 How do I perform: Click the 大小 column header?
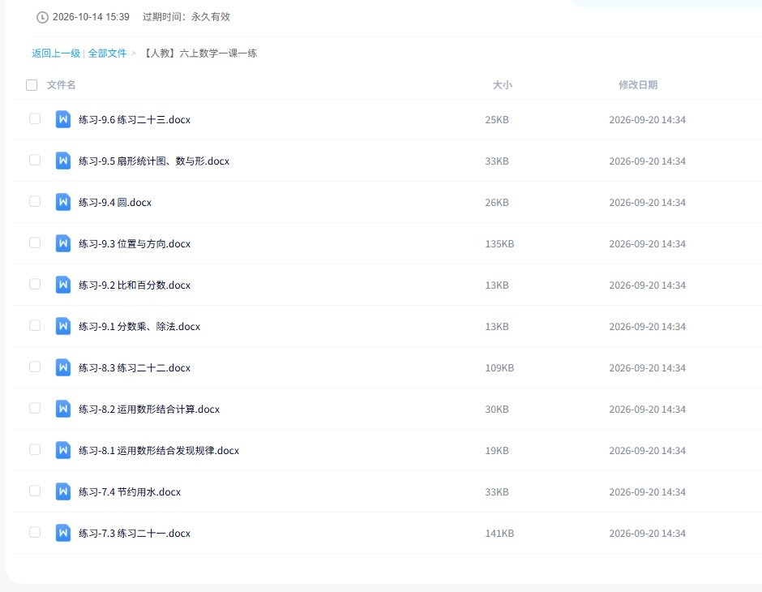pos(503,85)
